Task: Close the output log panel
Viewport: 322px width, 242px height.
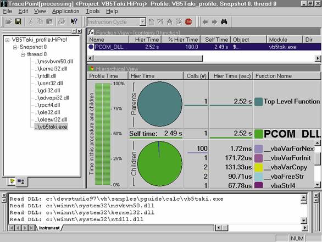Action: coord(4,195)
